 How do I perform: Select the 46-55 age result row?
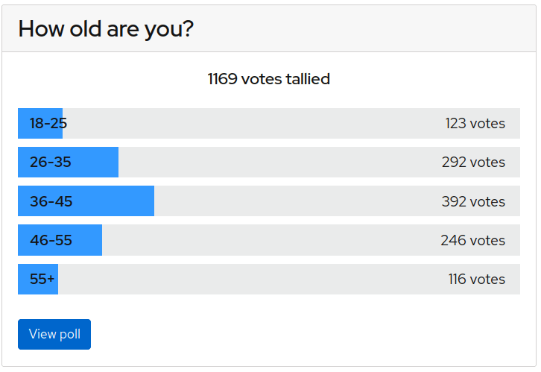269,240
